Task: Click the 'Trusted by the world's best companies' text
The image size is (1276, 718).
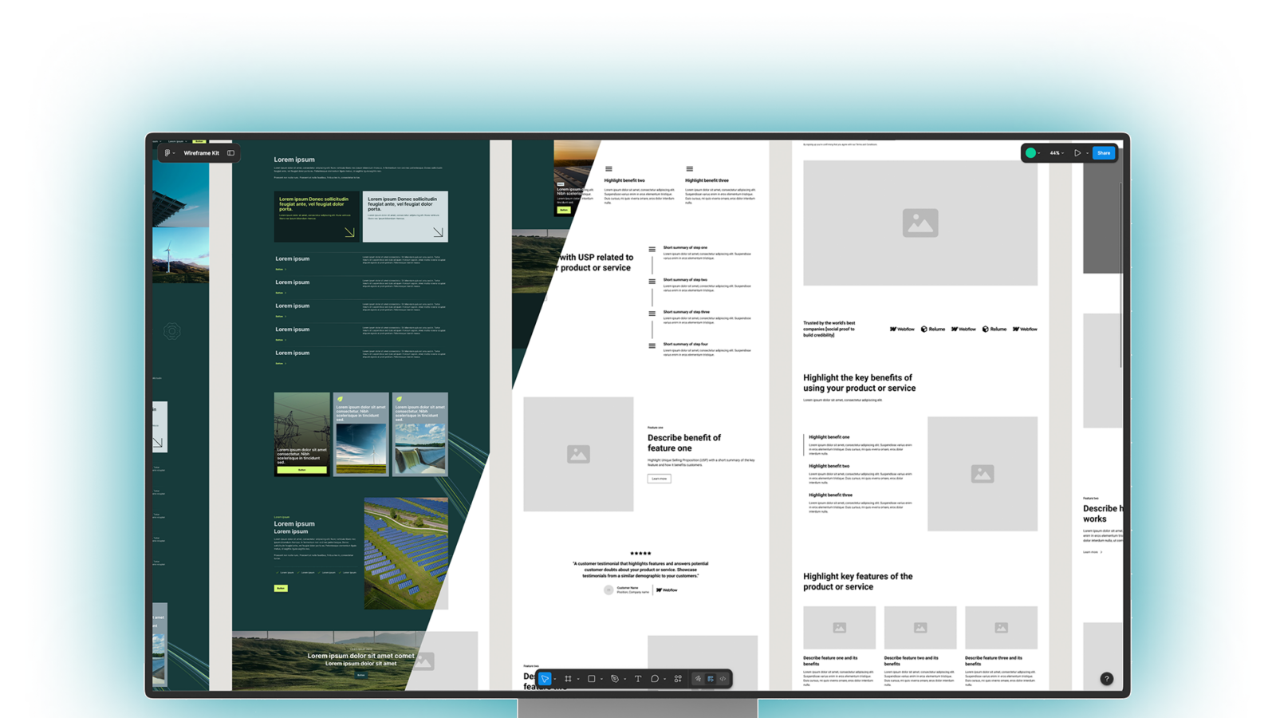Action: 829,329
